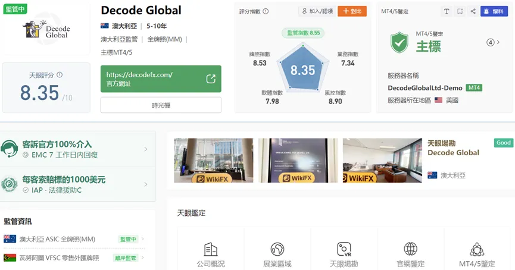Click the 8.35 radar pentagon chart
The image size is (515, 270).
click(x=302, y=68)
